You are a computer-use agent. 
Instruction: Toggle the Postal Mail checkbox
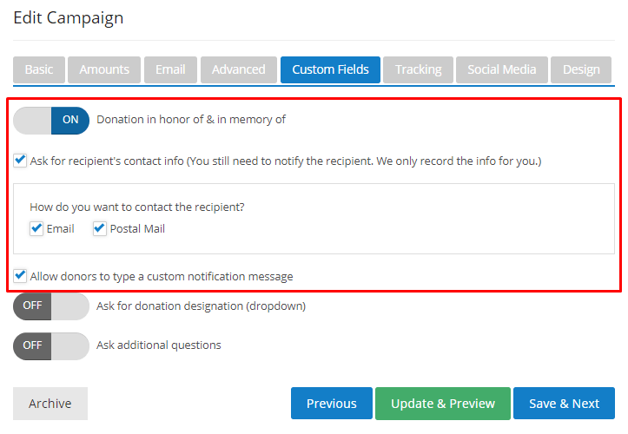coord(100,229)
